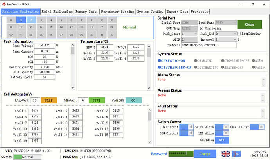270x160 pixels.
Task: Click the ACin status indicator
Action: [x=257, y=61]
